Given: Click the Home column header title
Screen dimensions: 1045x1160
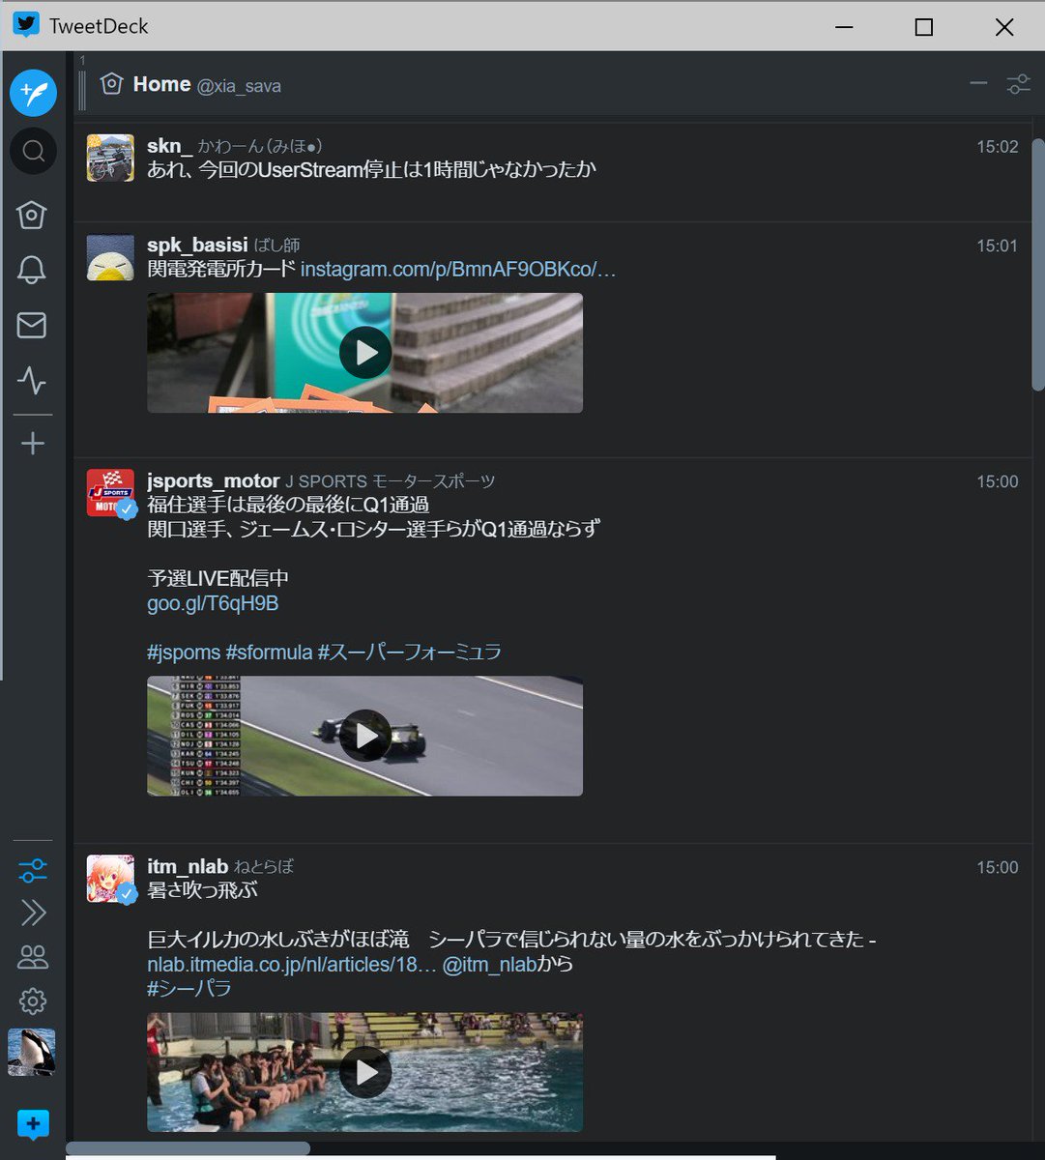Looking at the screenshot, I should tap(161, 84).
